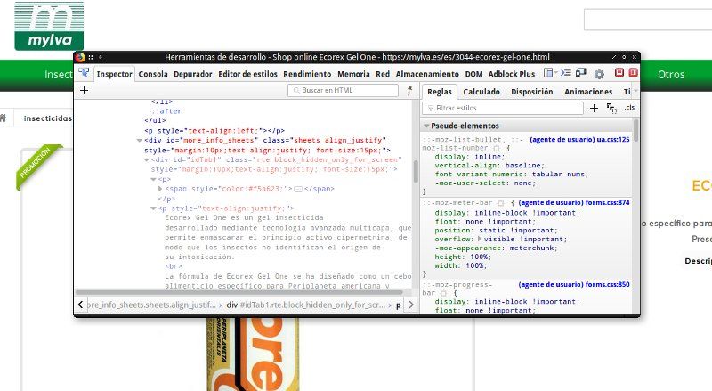Viewport: 712px width, 391px height.
Task: Open the Almacenamiento tab
Action: (427, 74)
